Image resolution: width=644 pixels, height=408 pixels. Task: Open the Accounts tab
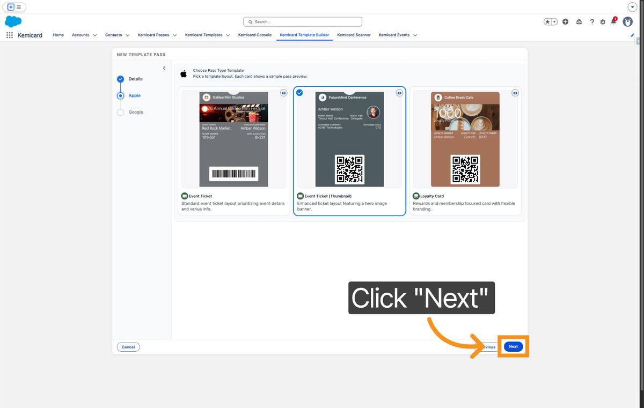click(x=80, y=35)
